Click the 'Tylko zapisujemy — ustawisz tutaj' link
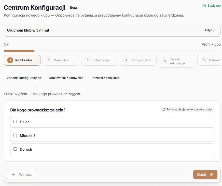This screenshot has height=186, width=222. (187, 109)
